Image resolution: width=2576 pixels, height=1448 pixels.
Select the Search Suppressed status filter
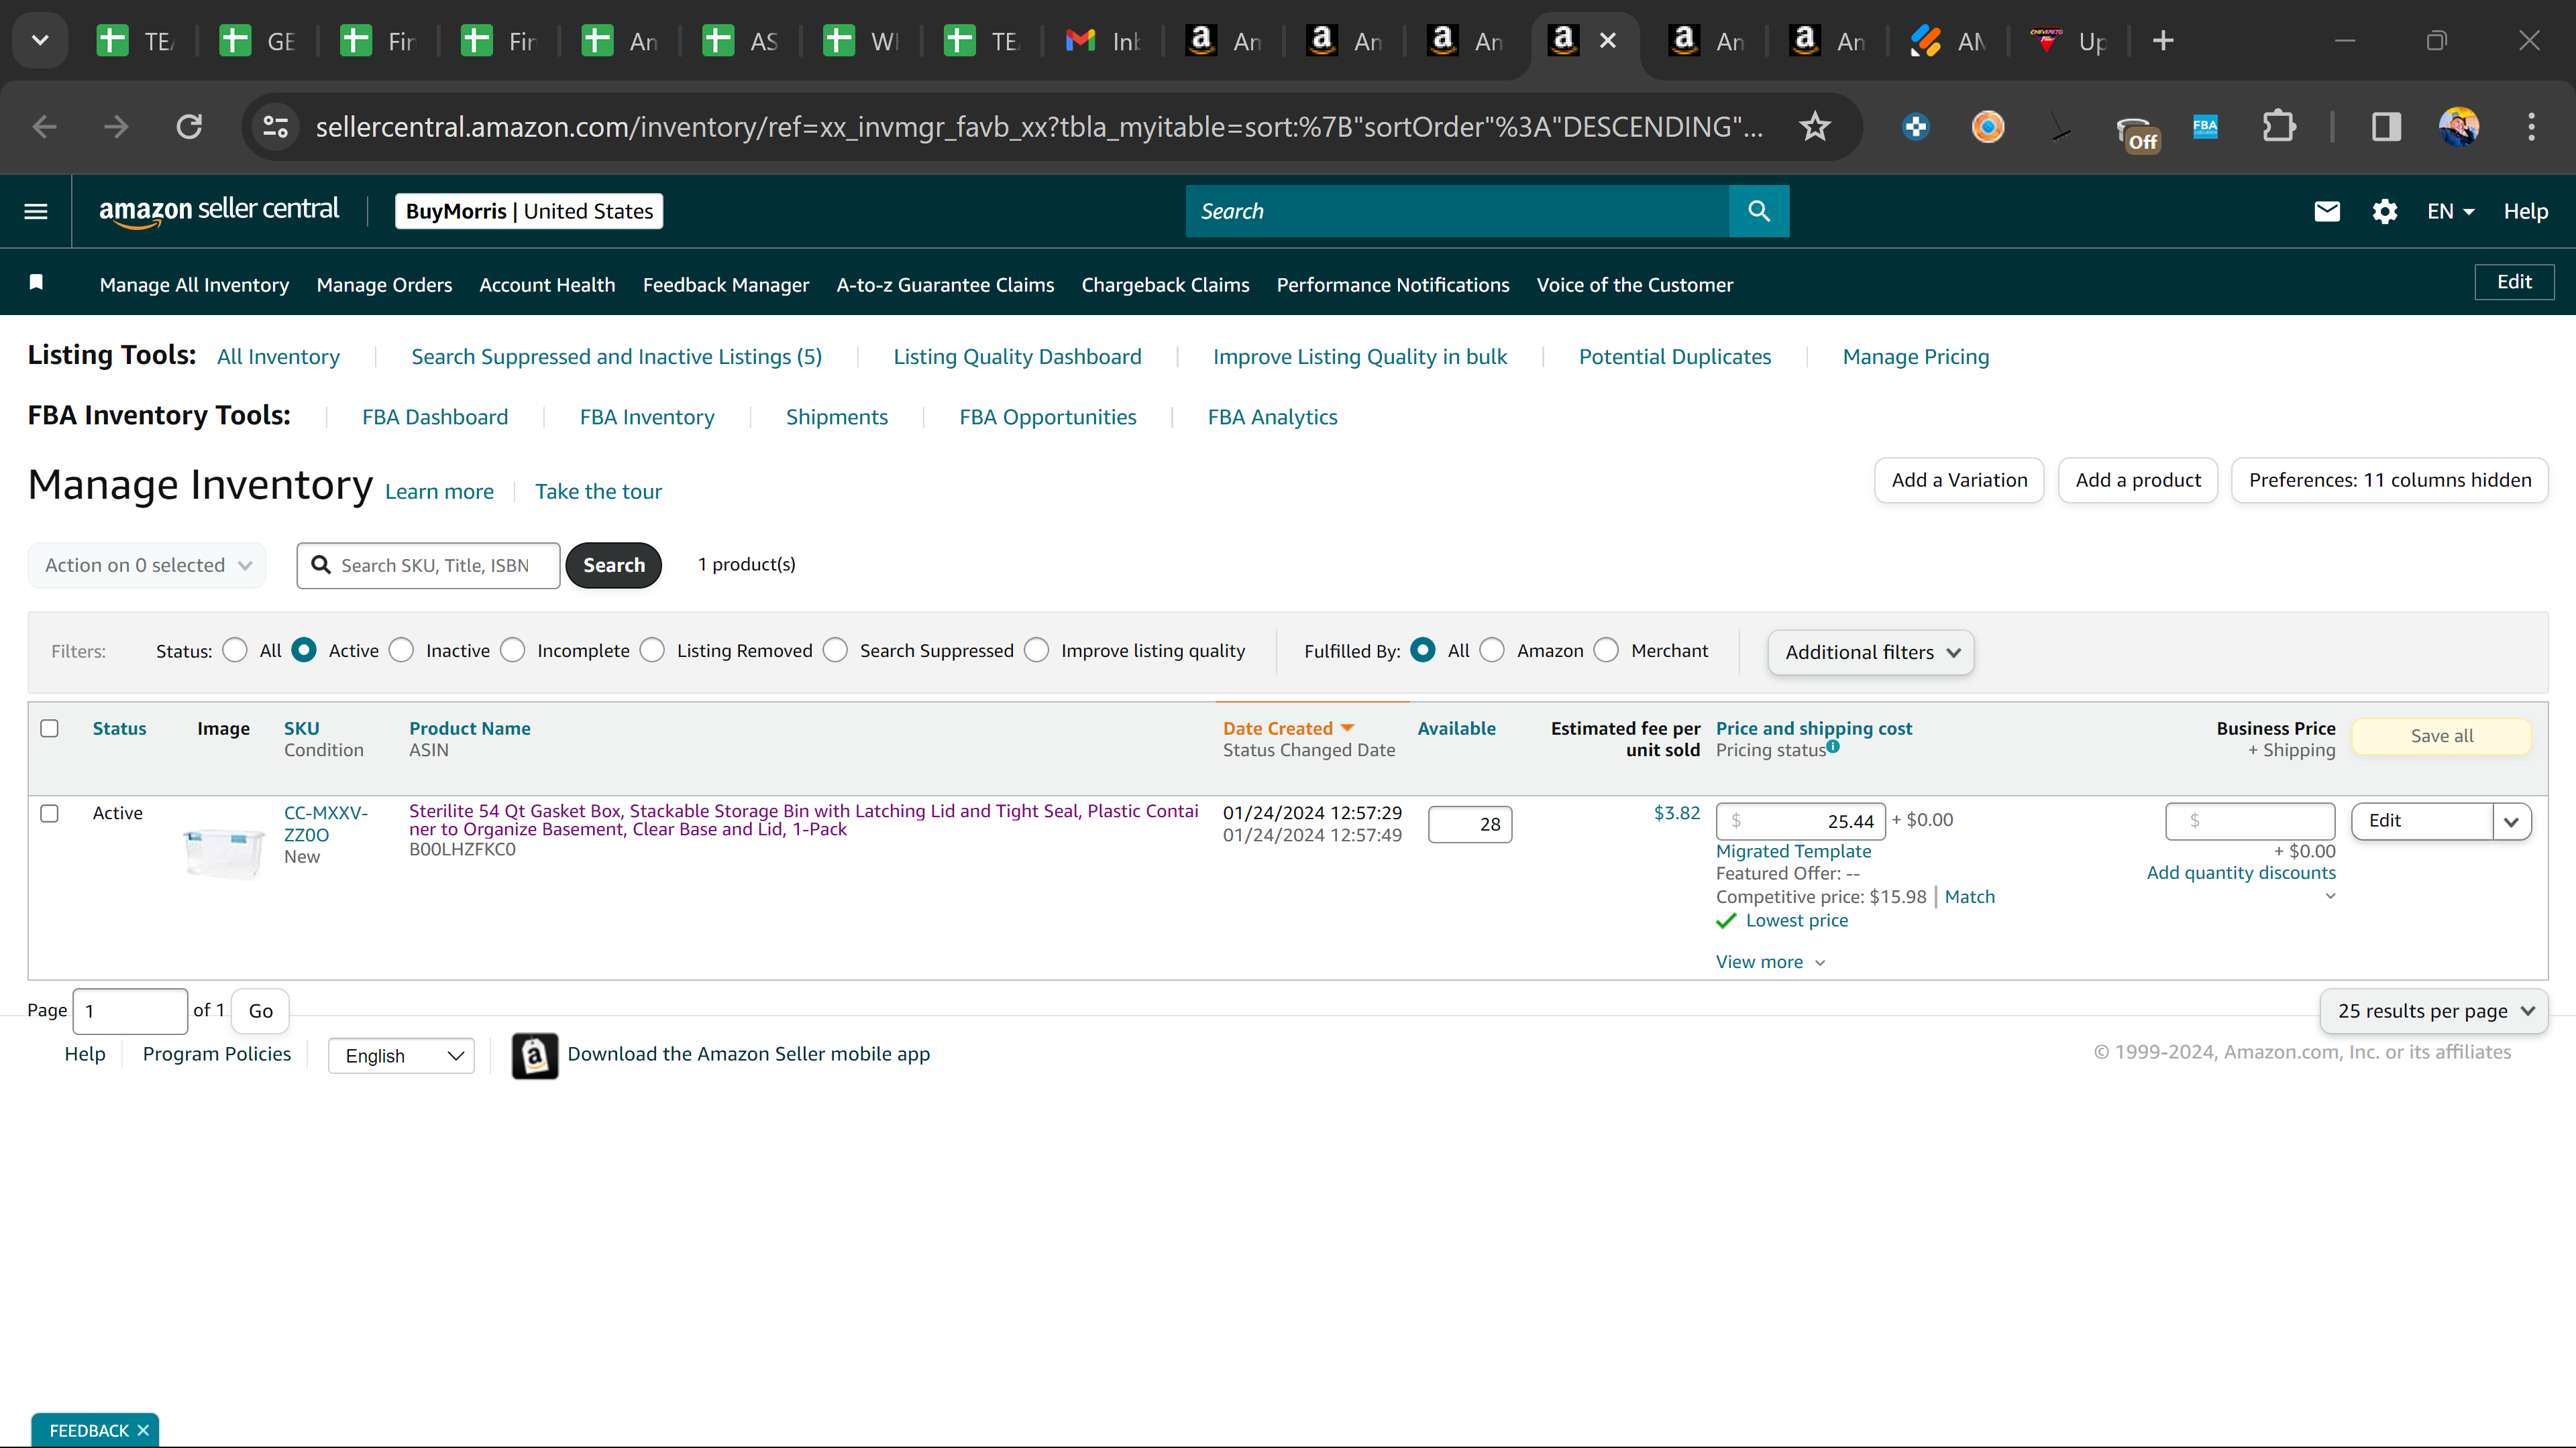[x=835, y=650]
